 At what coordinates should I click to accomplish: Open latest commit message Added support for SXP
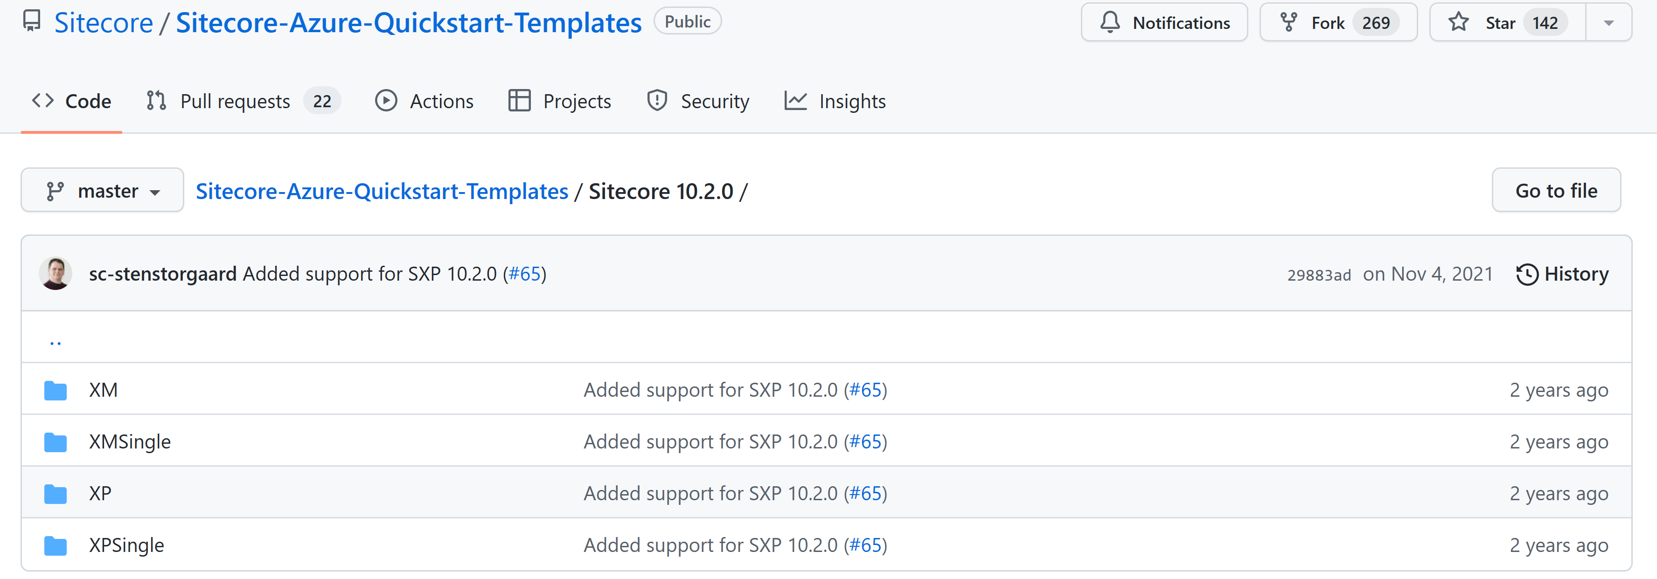point(370,274)
